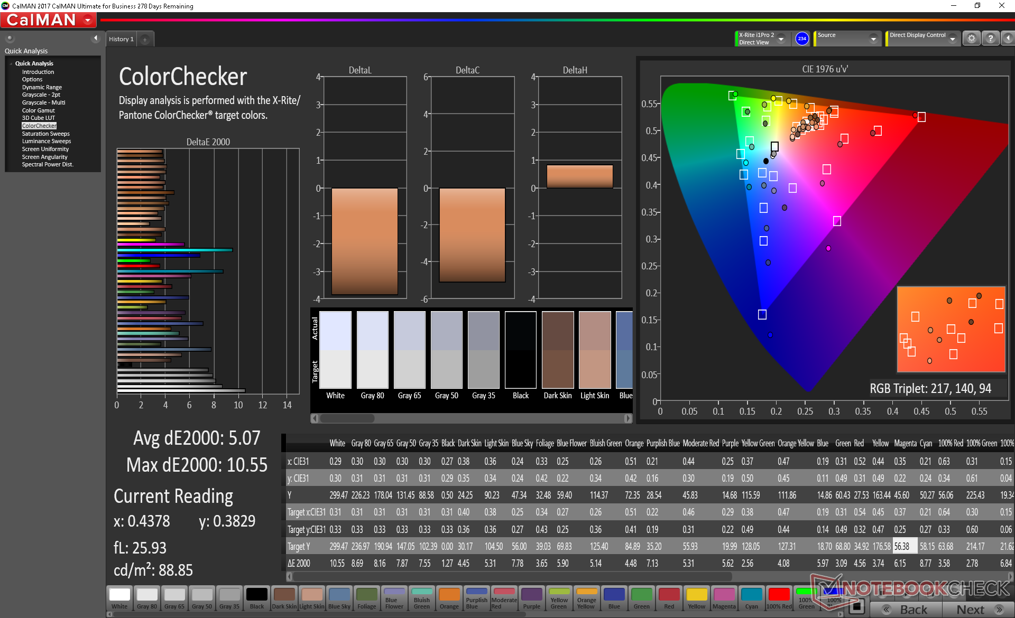Open the Spectral Power Dist. page
The height and width of the screenshot is (618, 1015).
pos(48,164)
